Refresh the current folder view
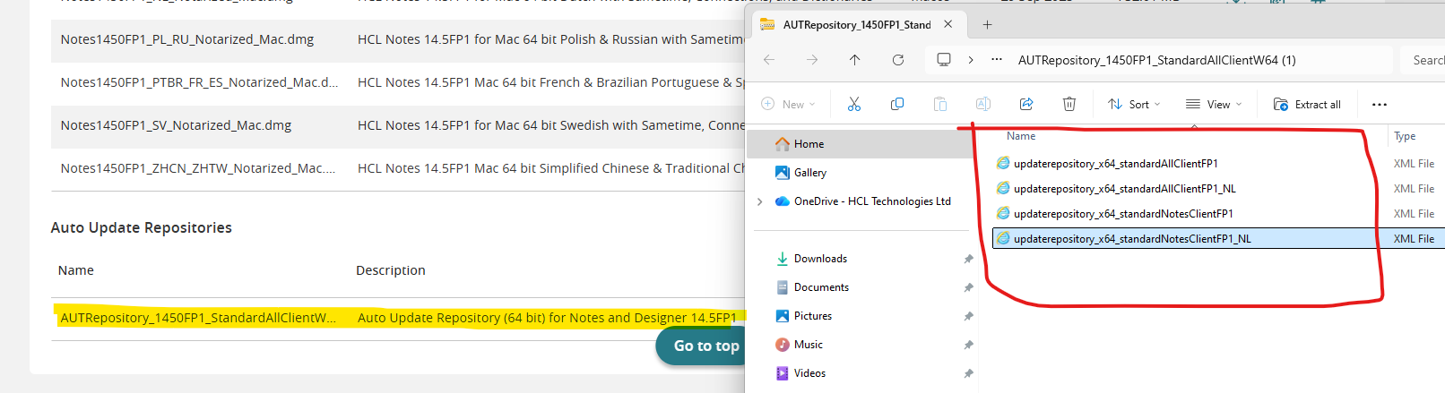This screenshot has width=1445, height=393. coord(897,60)
